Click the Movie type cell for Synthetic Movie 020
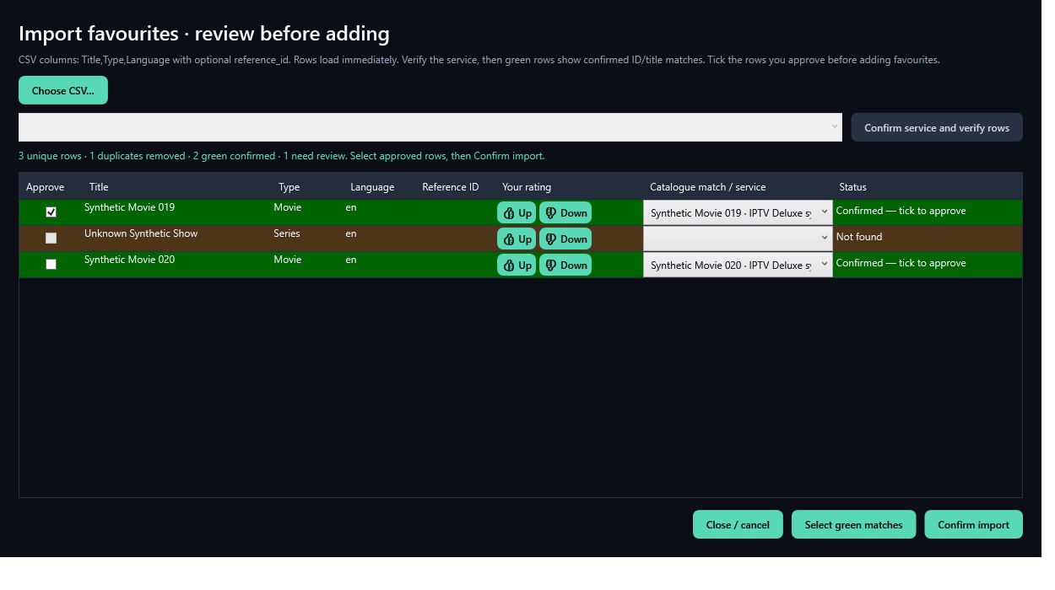1055x590 pixels. [x=288, y=260]
